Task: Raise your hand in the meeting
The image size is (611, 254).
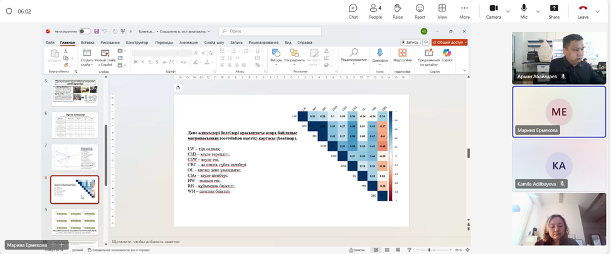Action: pos(398,11)
